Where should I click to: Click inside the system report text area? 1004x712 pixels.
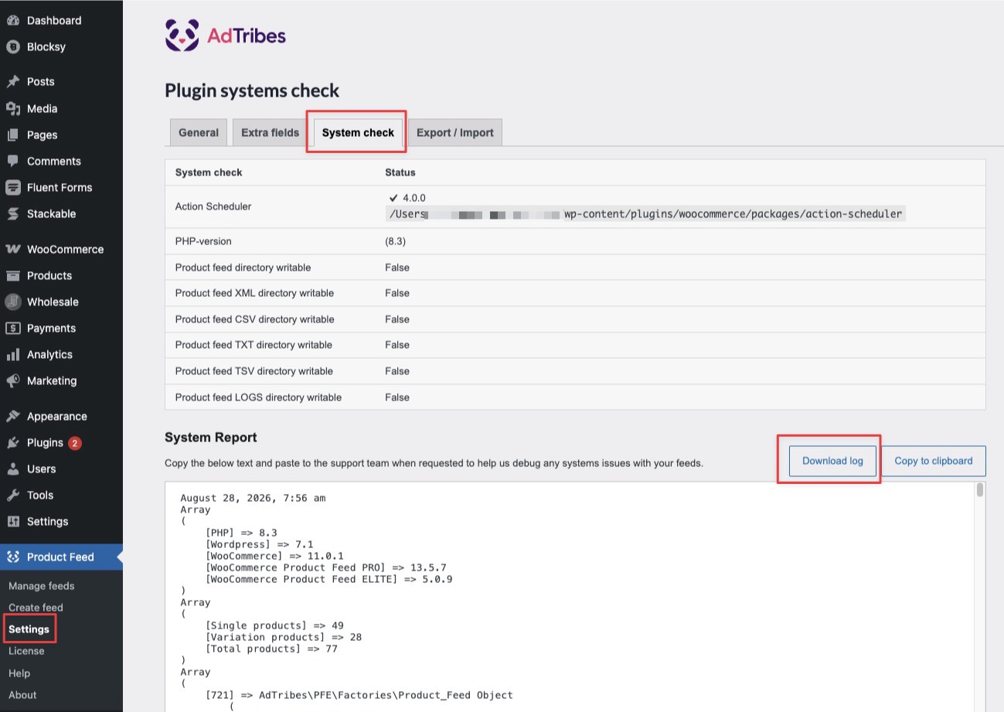point(570,597)
